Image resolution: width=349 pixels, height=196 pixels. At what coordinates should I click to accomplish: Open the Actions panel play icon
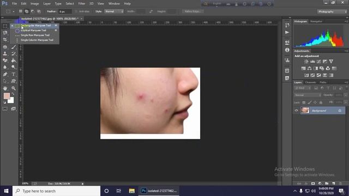[287, 33]
